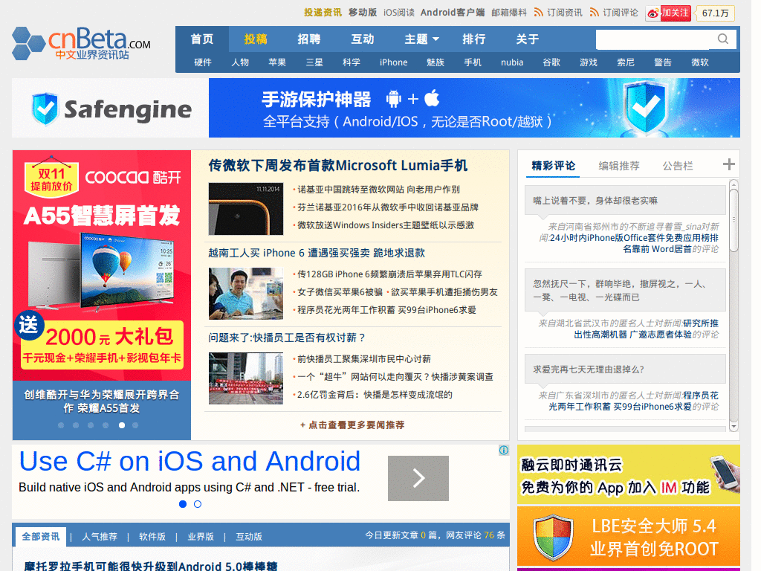Open 诺基亚中国跳转至微软网站 news link
This screenshot has height=571, width=761.
tap(378, 190)
